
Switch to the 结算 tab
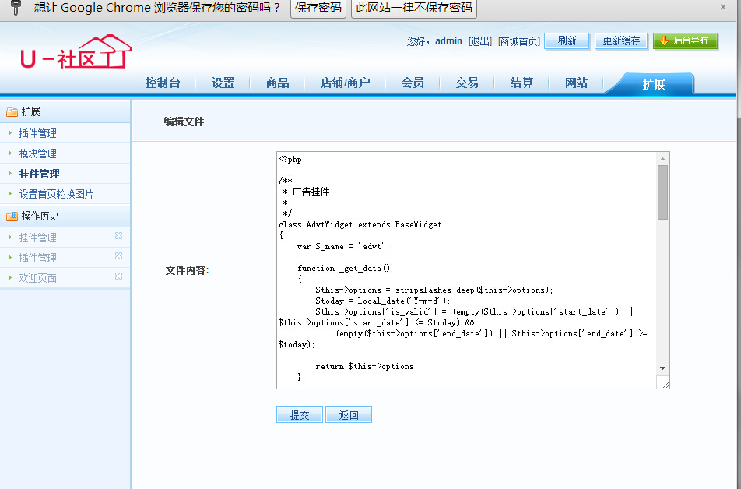(x=522, y=83)
